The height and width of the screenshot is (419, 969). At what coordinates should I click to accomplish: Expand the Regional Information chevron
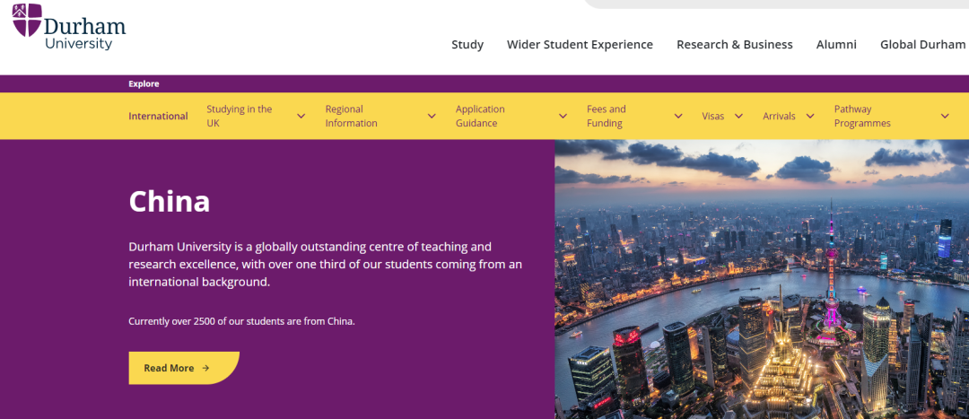tap(432, 116)
